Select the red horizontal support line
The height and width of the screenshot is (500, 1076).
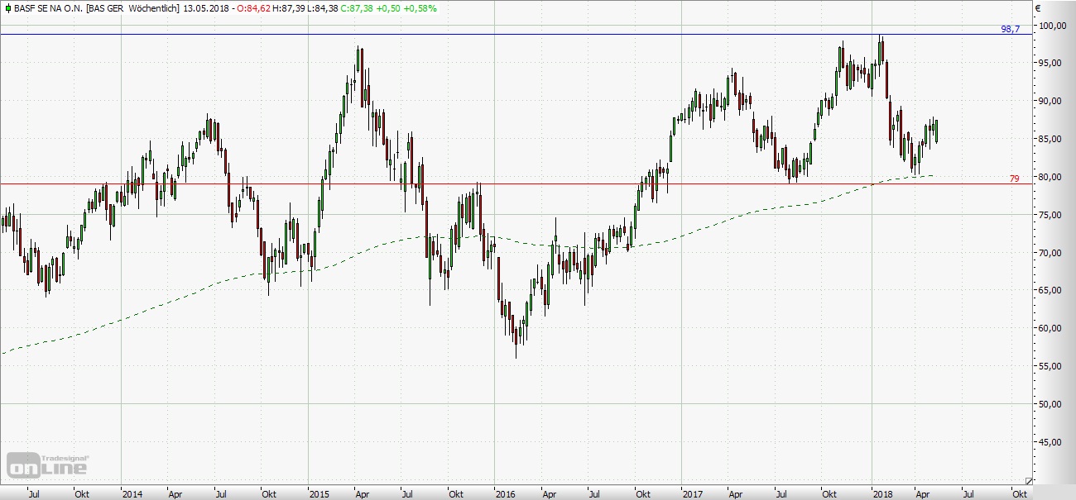coord(538,183)
